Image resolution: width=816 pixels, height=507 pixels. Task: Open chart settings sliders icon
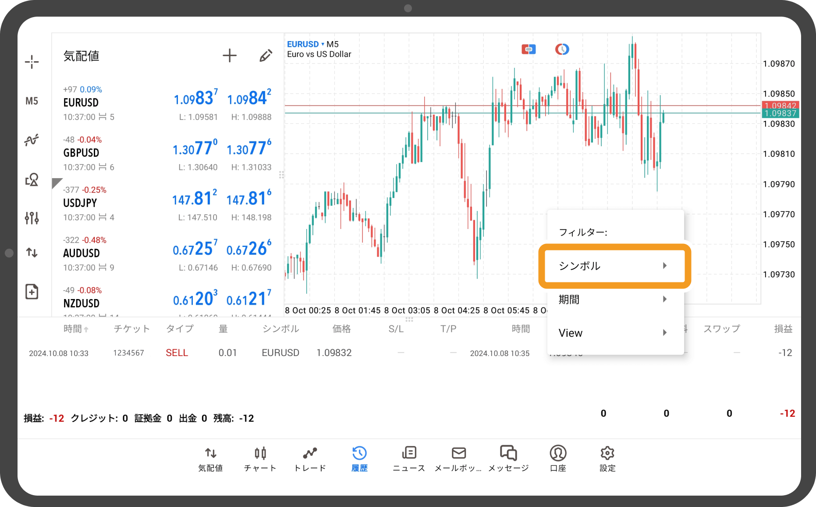[x=32, y=218]
